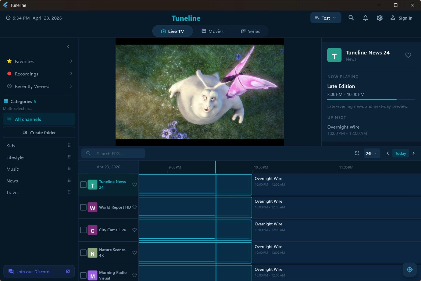
Task: Click the 10:00 PM timeline label
Action: (x=261, y=167)
